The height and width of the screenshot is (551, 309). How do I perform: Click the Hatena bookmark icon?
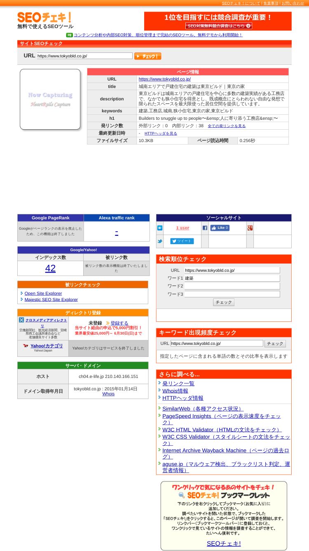pos(160,228)
